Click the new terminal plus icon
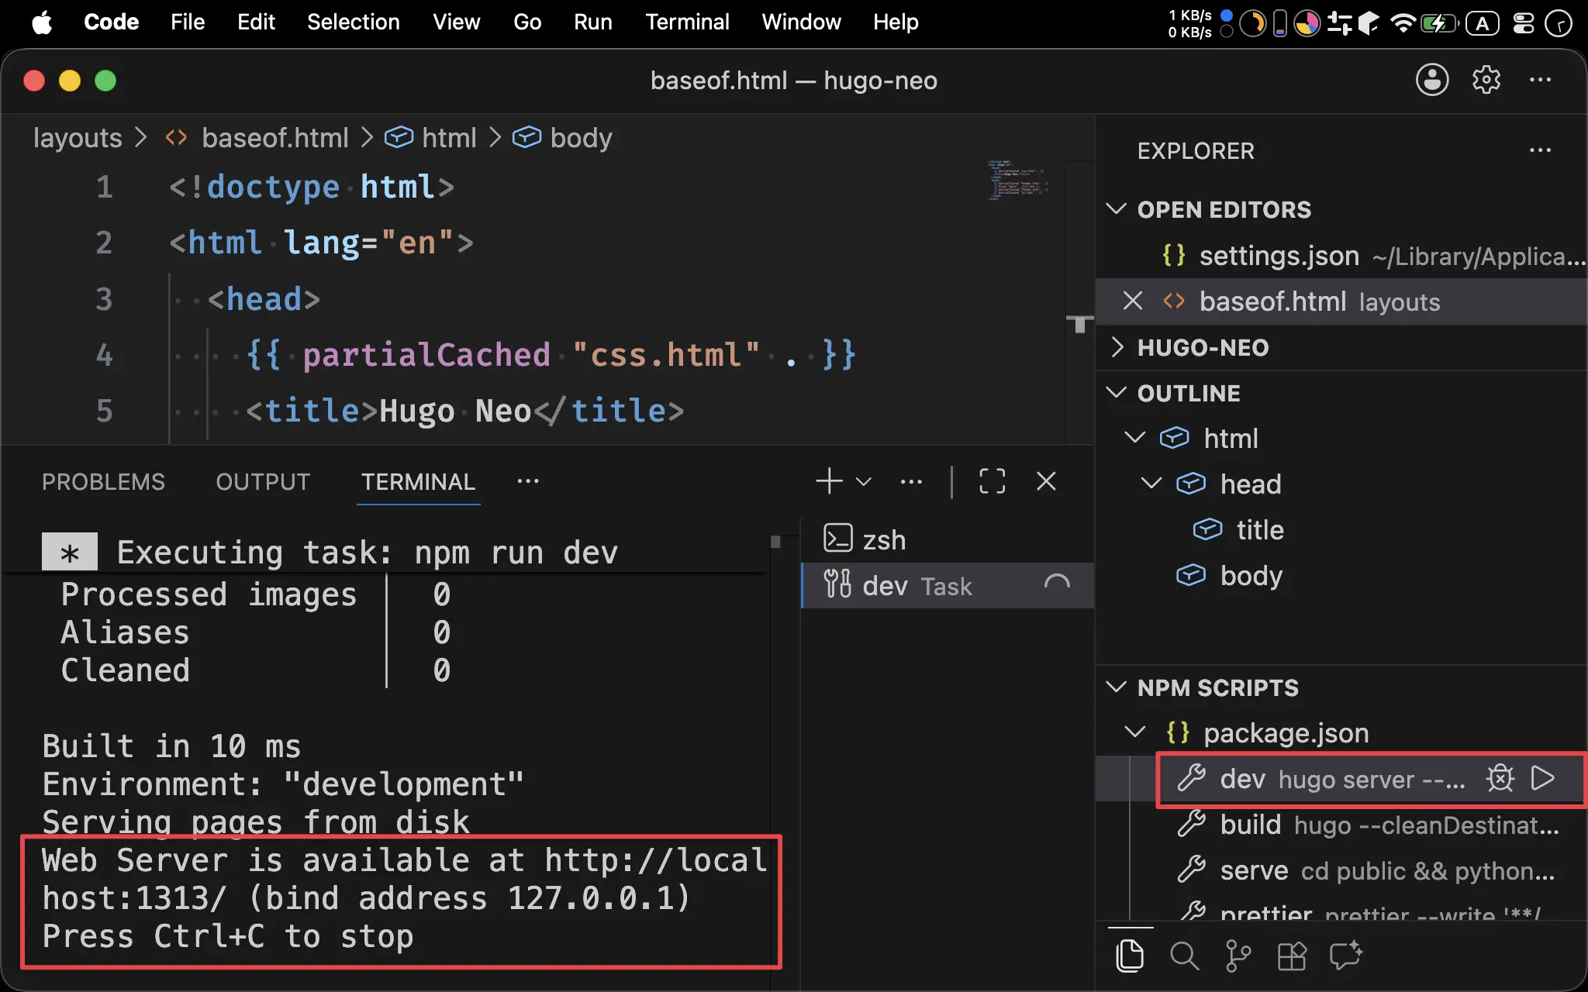 click(x=829, y=481)
